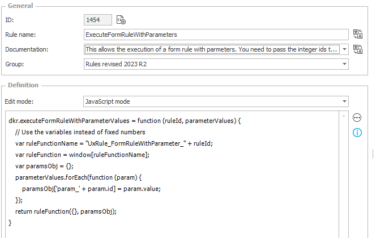The width and height of the screenshot is (376, 238).
Task: Click the first line of function definition
Action: pos(125,121)
